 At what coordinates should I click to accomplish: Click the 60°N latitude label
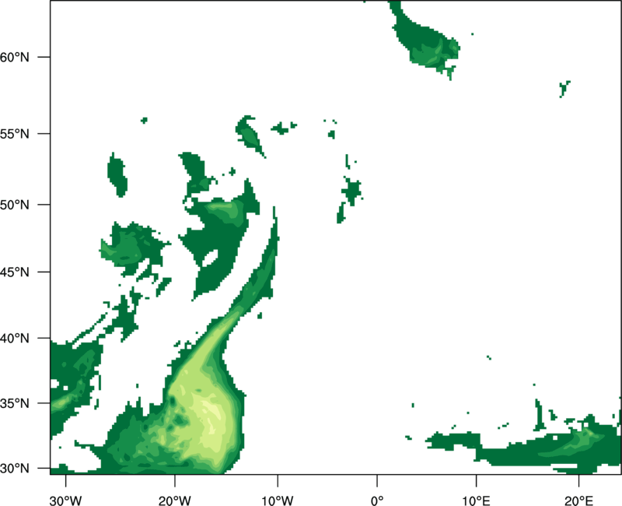pos(14,57)
